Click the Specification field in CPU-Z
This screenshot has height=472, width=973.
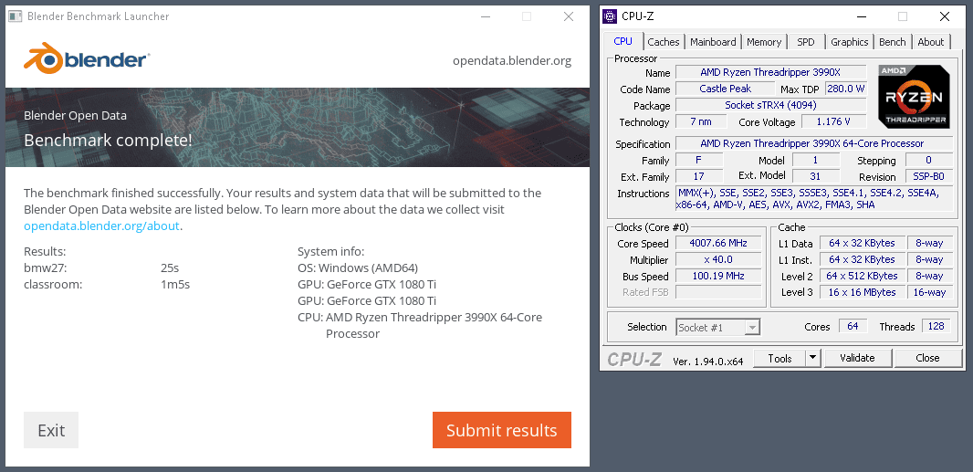point(813,143)
